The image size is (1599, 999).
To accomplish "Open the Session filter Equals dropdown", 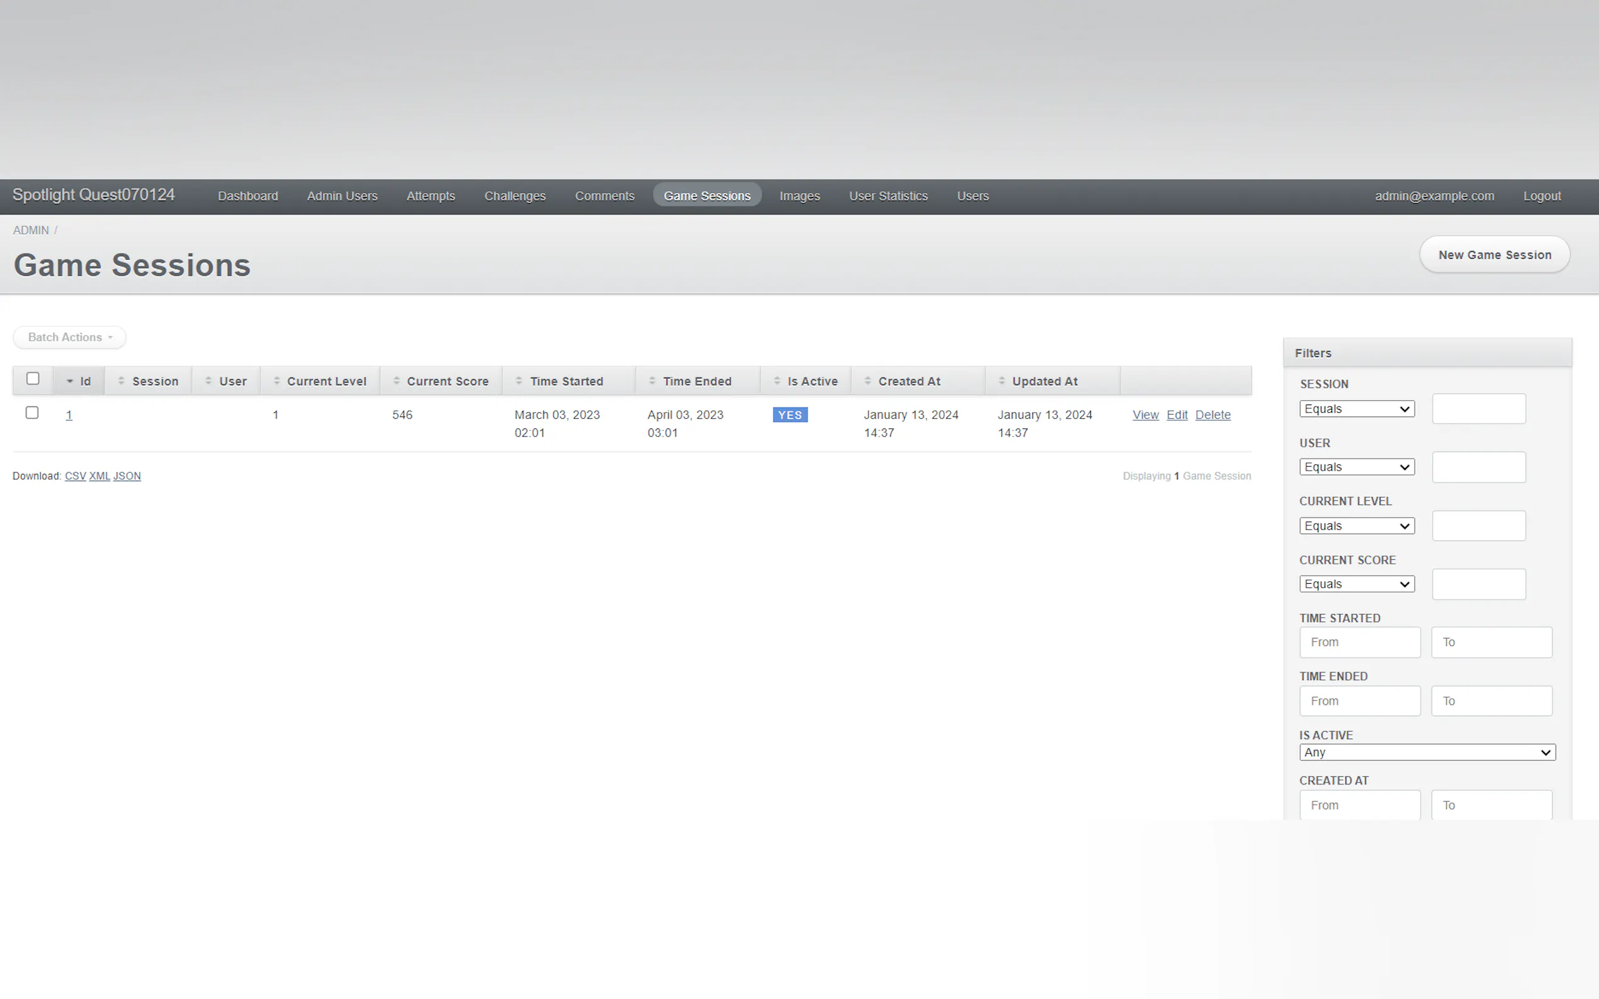I will click(1357, 409).
